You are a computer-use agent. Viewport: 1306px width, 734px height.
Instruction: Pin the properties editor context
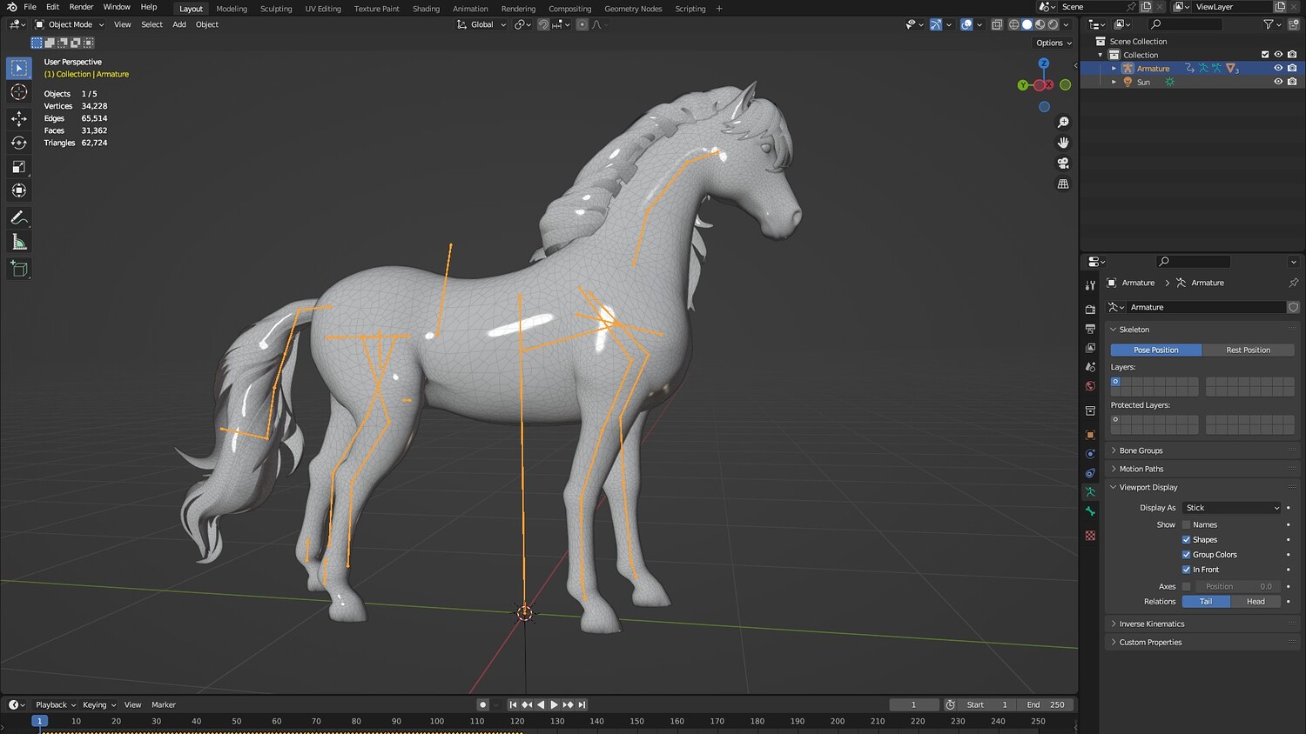(x=1293, y=283)
